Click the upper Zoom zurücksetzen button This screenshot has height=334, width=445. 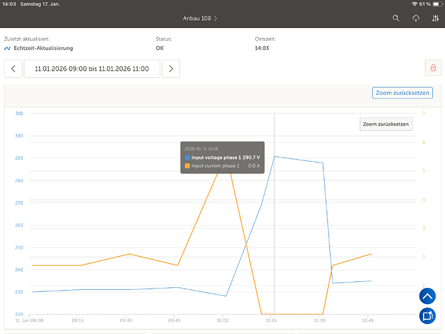[398, 93]
